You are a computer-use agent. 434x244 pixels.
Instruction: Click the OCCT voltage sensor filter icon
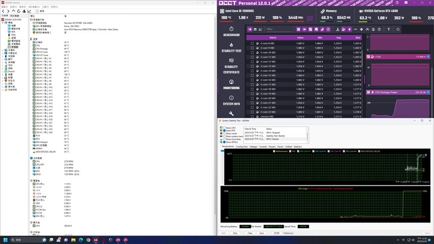tap(344, 30)
